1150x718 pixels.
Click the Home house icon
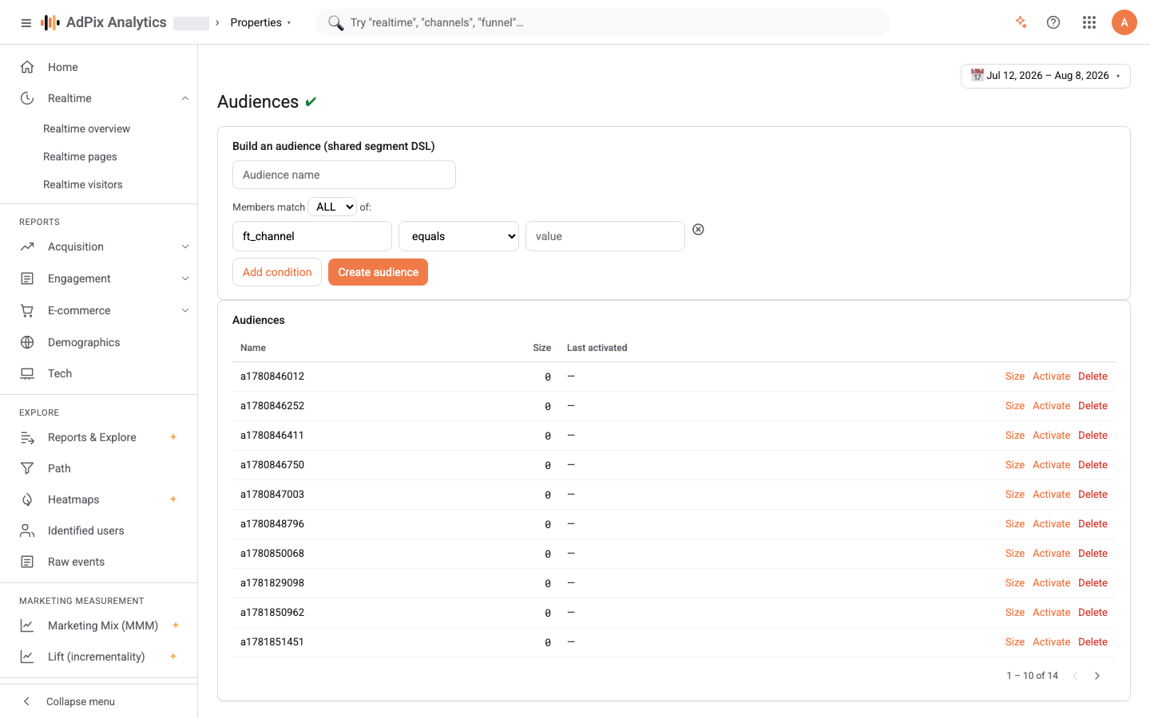[27, 67]
